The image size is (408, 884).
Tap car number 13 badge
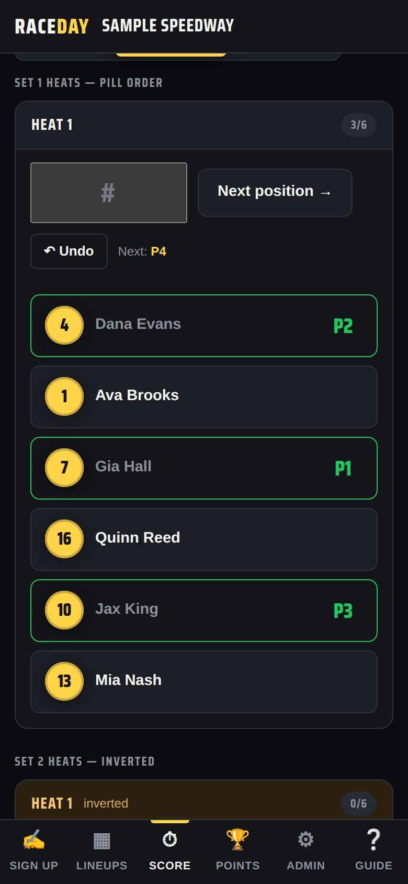click(64, 681)
